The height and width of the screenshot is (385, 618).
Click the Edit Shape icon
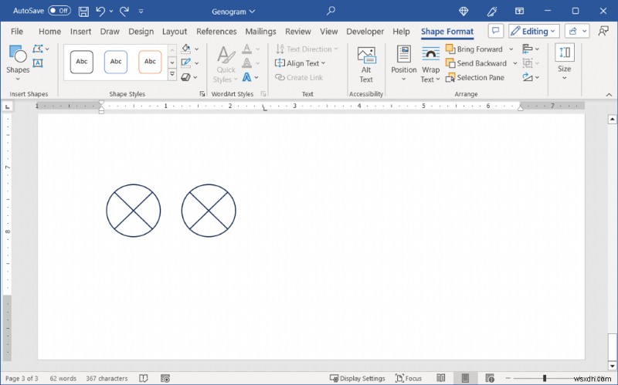(x=38, y=49)
